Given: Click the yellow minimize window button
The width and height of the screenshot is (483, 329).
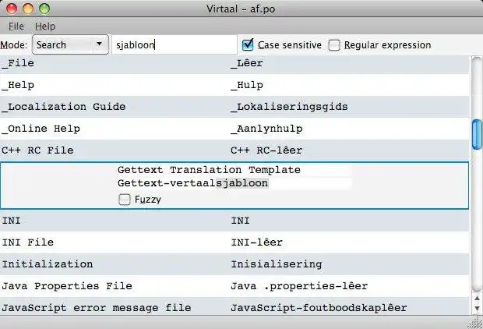Looking at the screenshot, I should tap(27, 9).
